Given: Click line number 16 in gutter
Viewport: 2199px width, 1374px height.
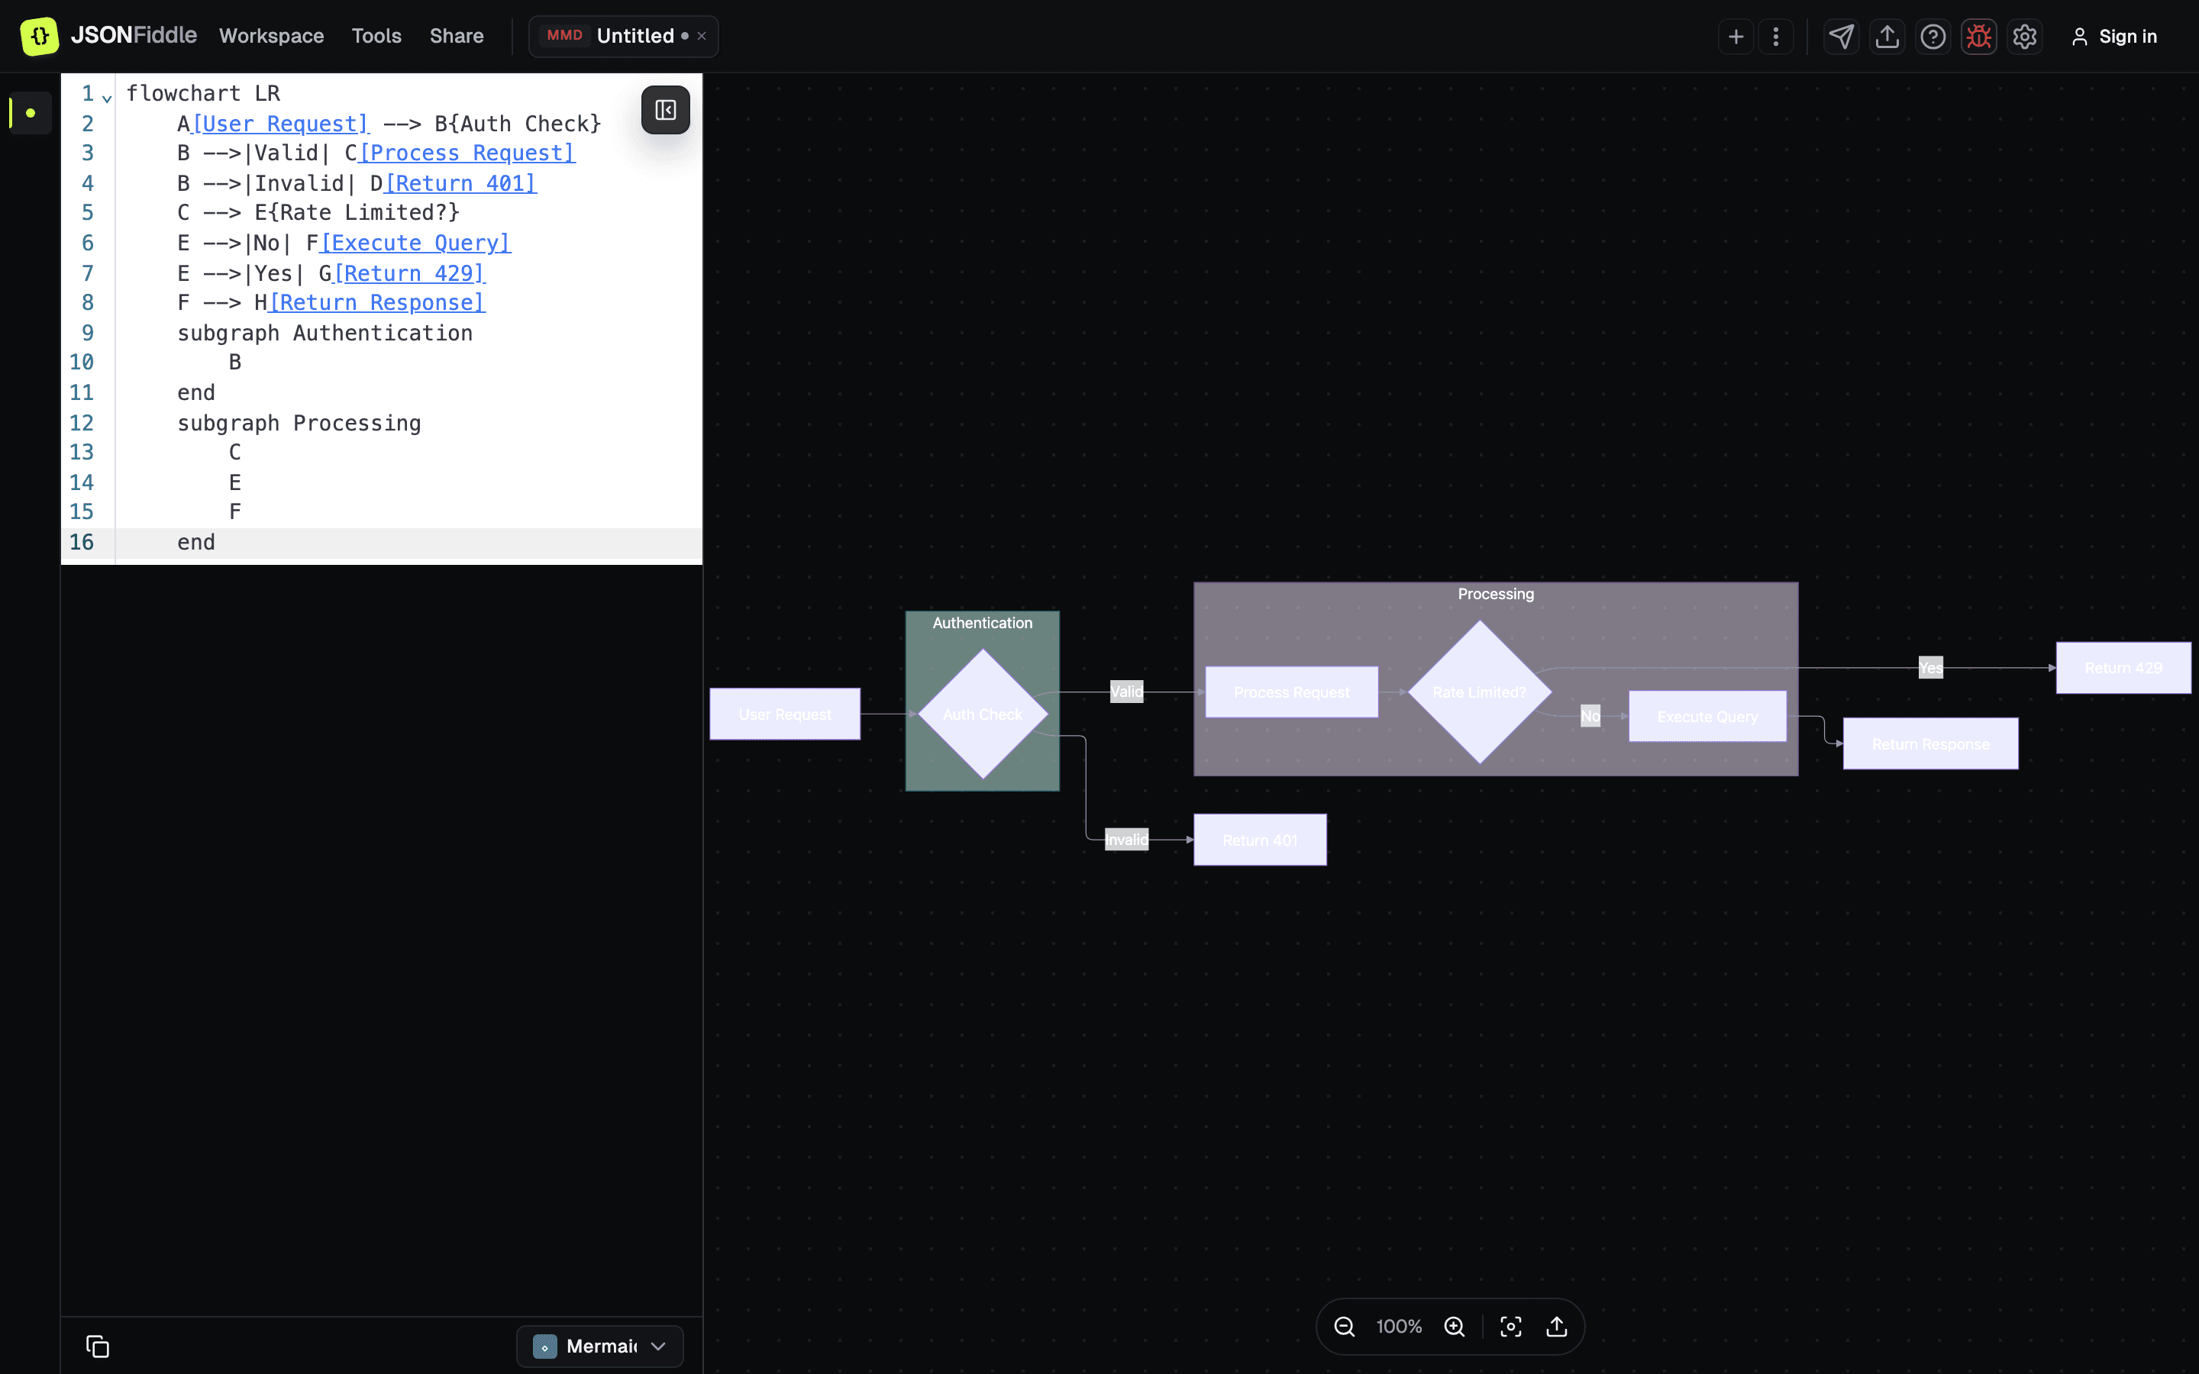Looking at the screenshot, I should point(82,543).
